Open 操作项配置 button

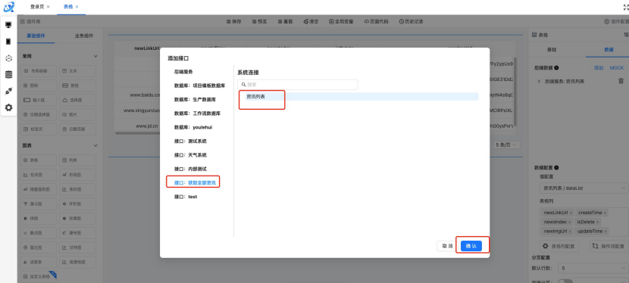pos(609,246)
